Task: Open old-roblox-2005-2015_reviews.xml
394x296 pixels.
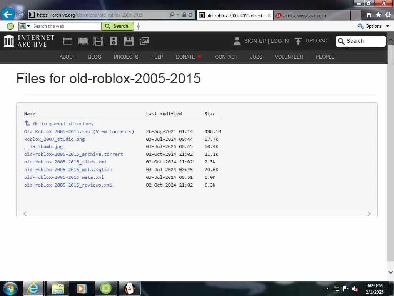Action: pos(68,185)
